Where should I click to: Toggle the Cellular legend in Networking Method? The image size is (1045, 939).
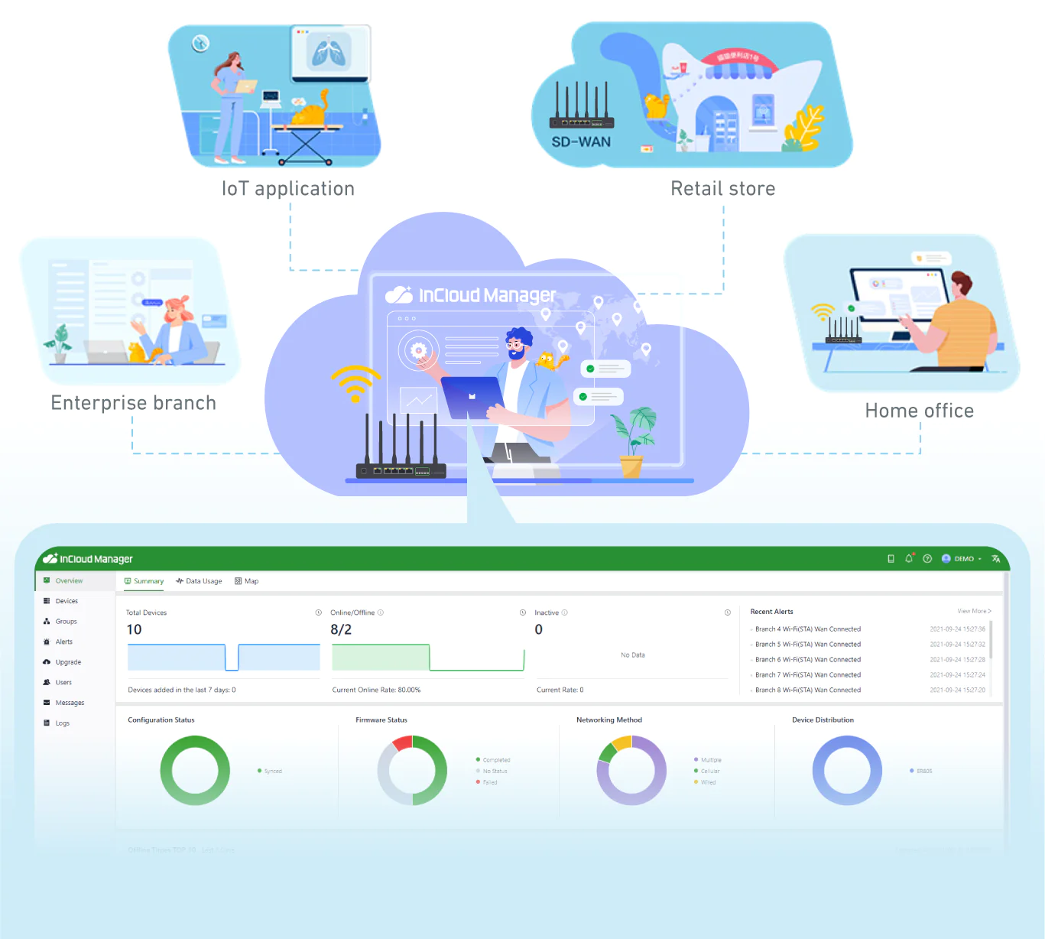[709, 771]
